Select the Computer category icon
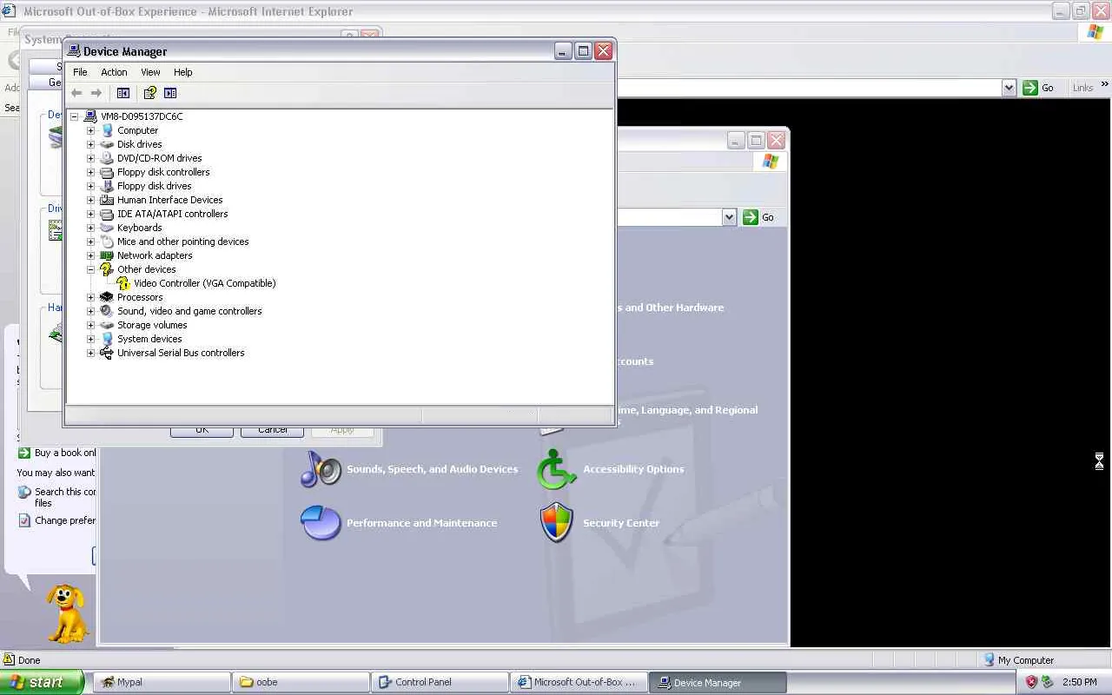 click(107, 130)
